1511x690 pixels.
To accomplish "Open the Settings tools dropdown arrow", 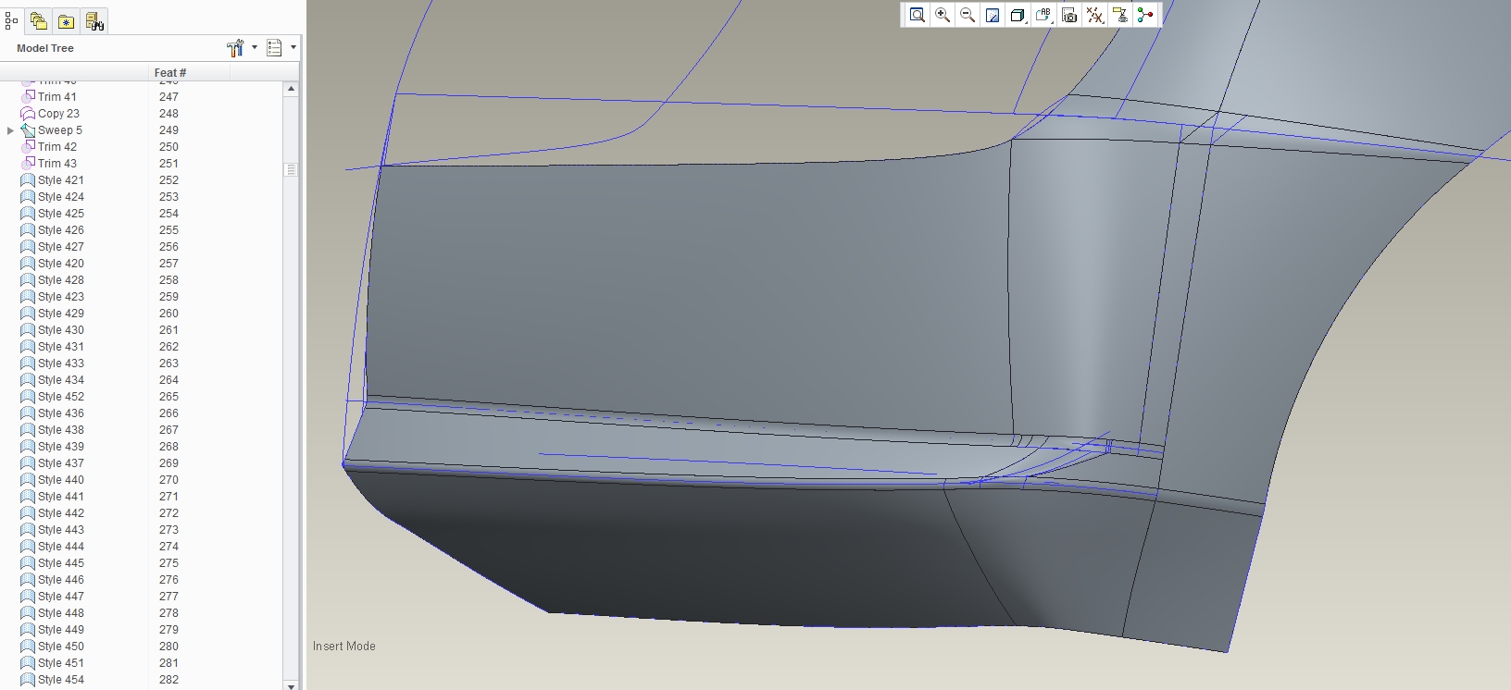I will (x=255, y=47).
